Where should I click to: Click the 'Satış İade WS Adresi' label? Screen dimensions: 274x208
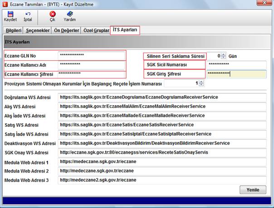point(26,134)
